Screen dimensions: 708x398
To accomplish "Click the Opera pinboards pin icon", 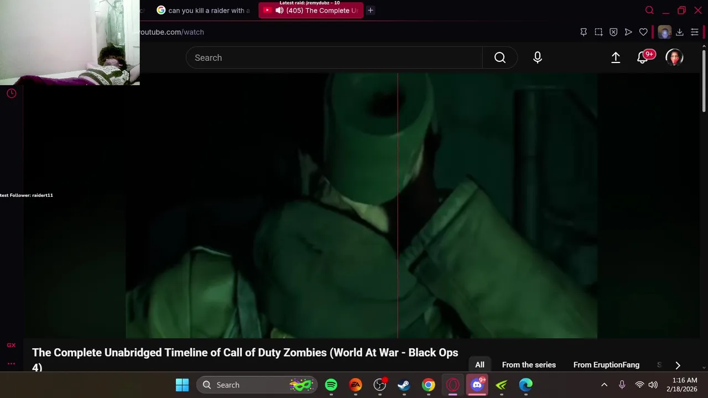I will pyautogui.click(x=584, y=32).
